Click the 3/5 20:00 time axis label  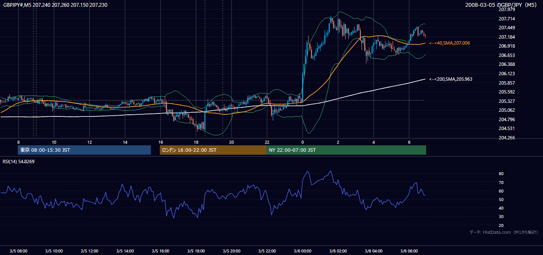point(231,251)
